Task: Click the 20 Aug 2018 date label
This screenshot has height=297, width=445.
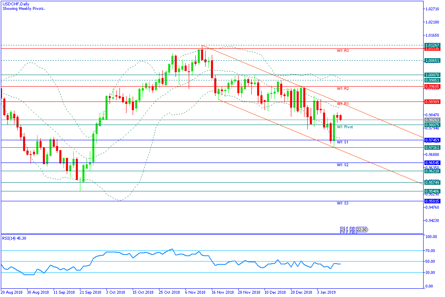Action: point(12,292)
